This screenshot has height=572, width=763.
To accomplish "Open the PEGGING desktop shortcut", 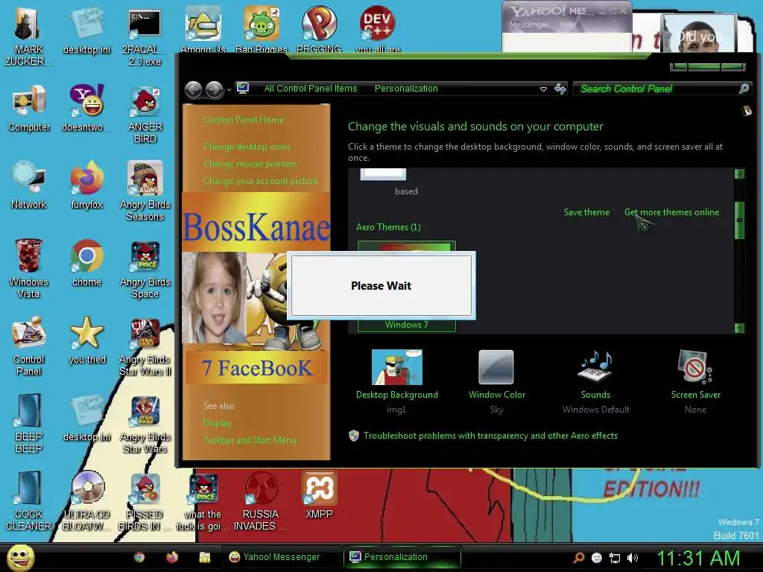I will [319, 30].
